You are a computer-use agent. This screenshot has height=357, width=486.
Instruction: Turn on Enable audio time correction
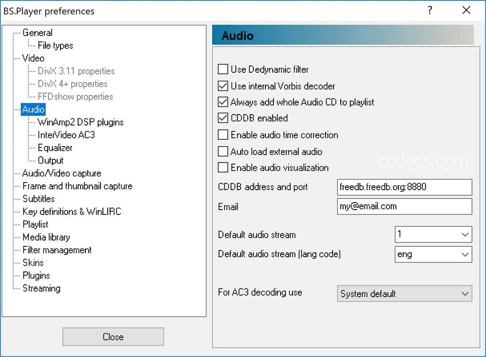(223, 135)
